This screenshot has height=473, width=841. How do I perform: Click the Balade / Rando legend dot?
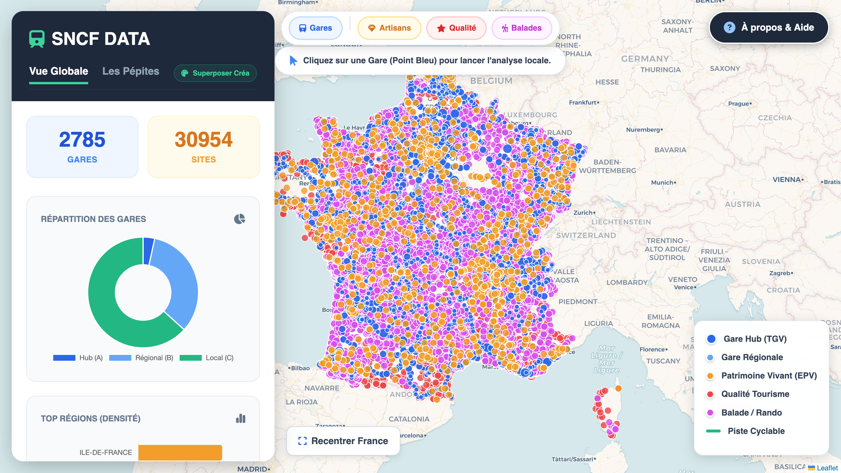click(x=710, y=413)
